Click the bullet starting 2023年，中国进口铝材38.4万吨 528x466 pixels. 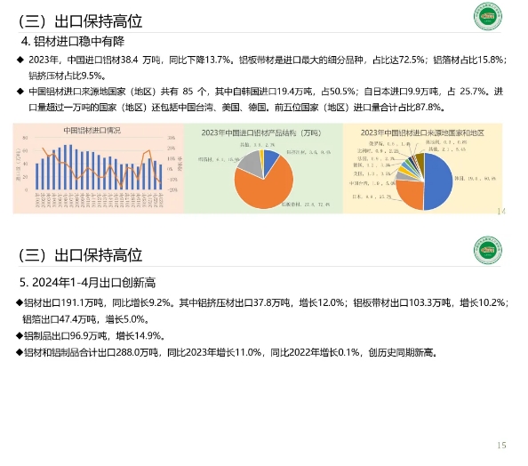pos(262,68)
